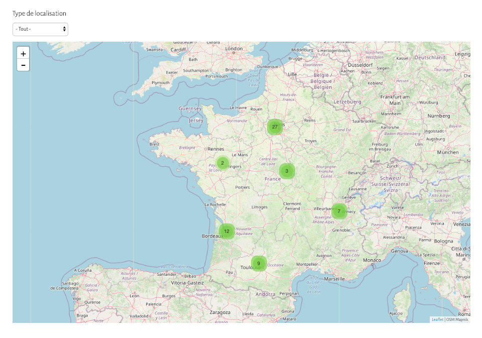Open the Leaflet attribution link
Image resolution: width=482 pixels, height=338 pixels.
tap(437, 319)
